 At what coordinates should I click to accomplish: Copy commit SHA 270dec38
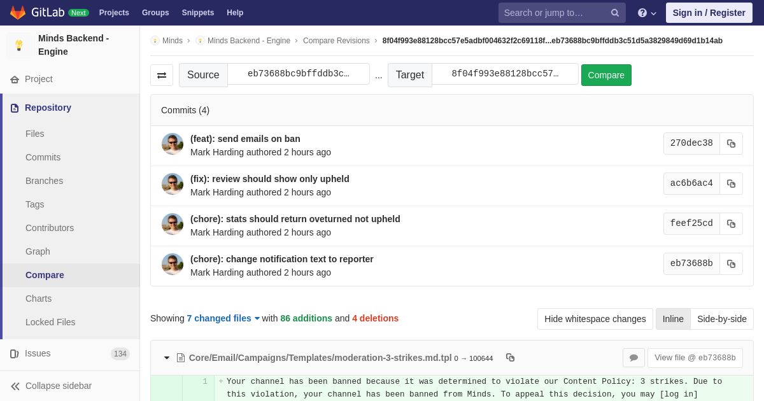[x=731, y=143]
